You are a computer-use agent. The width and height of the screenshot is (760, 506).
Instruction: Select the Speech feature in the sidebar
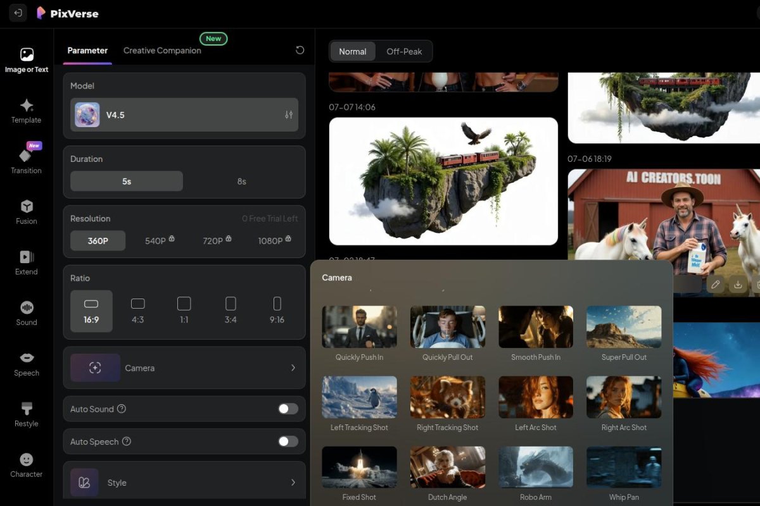pyautogui.click(x=26, y=364)
